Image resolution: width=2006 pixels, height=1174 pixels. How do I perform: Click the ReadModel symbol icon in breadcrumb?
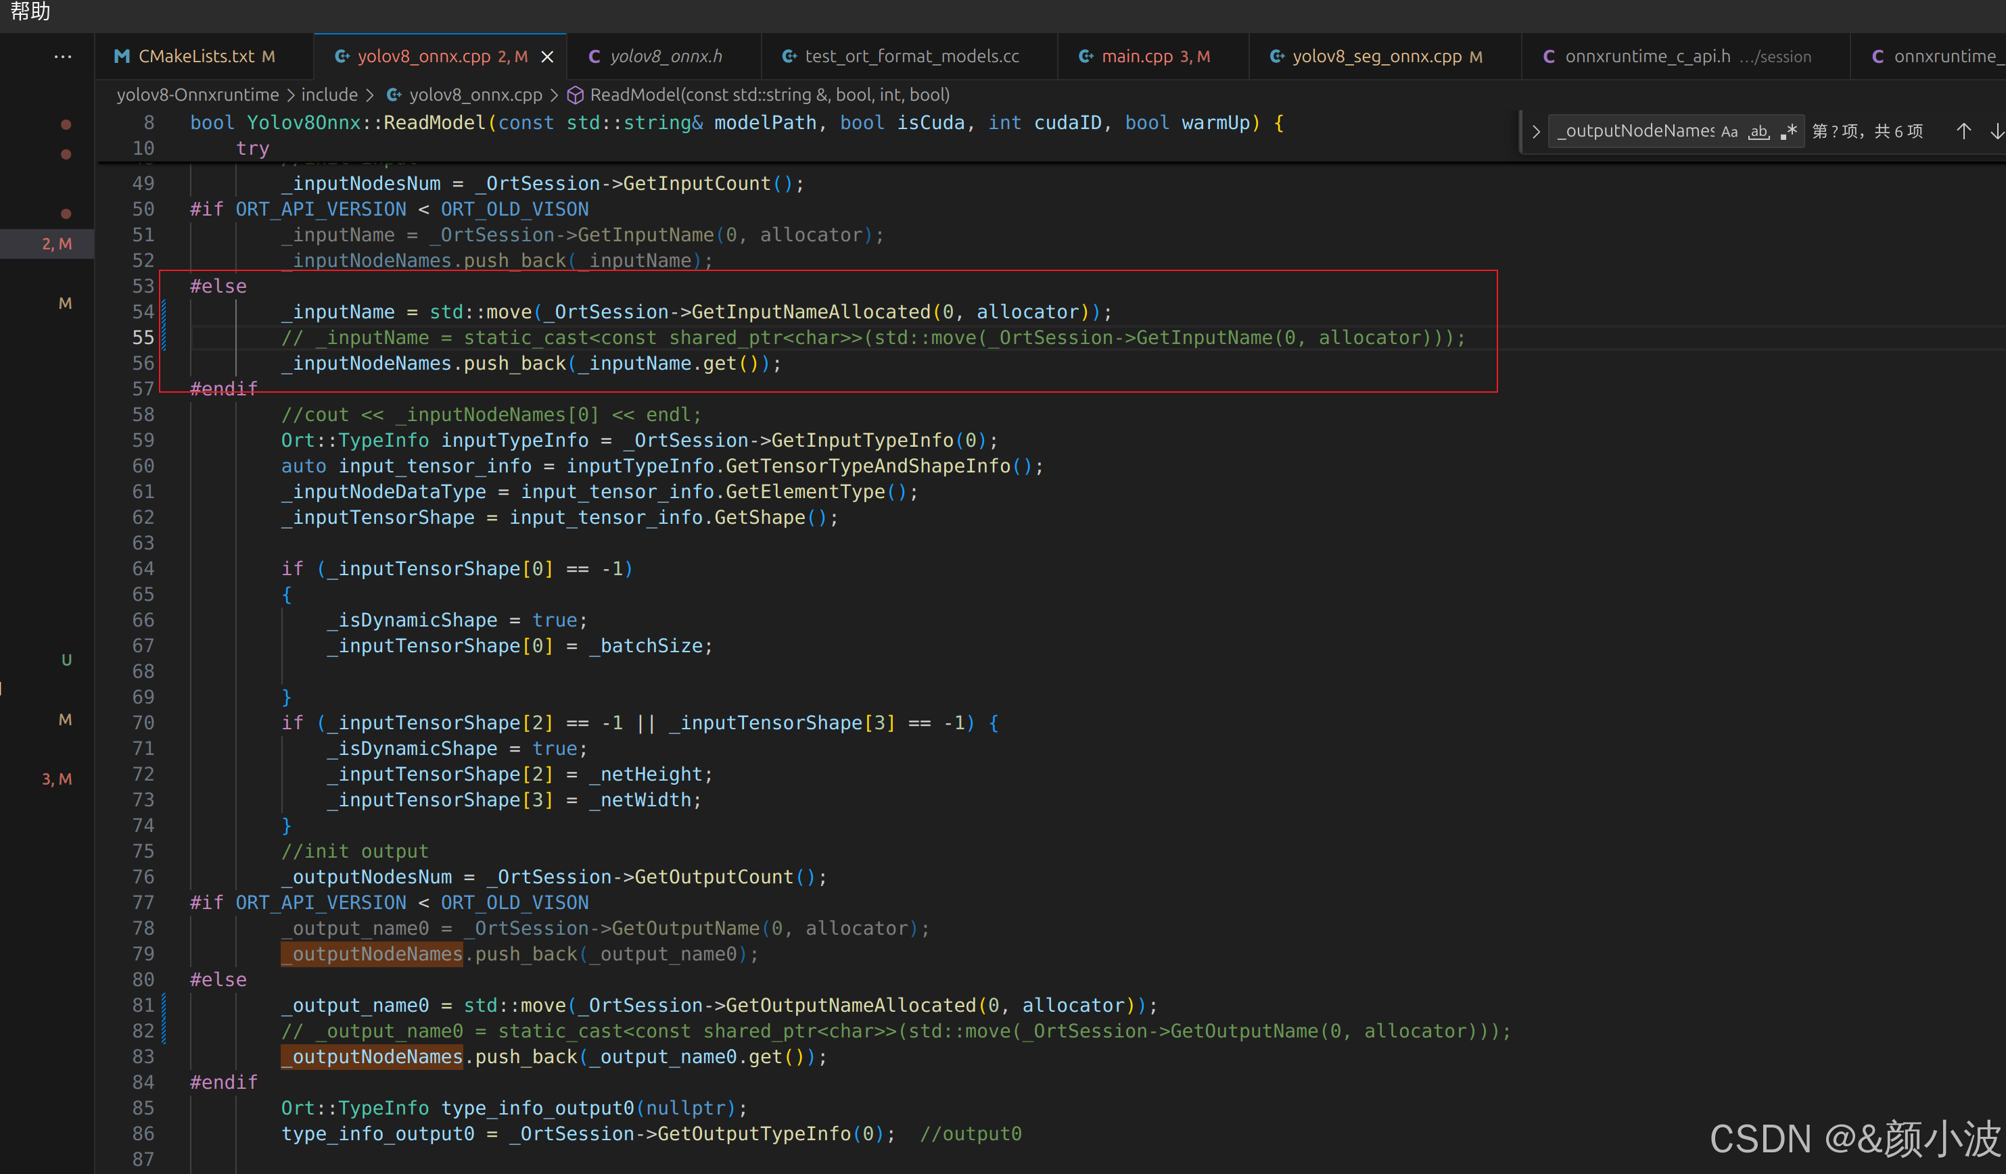tap(575, 95)
